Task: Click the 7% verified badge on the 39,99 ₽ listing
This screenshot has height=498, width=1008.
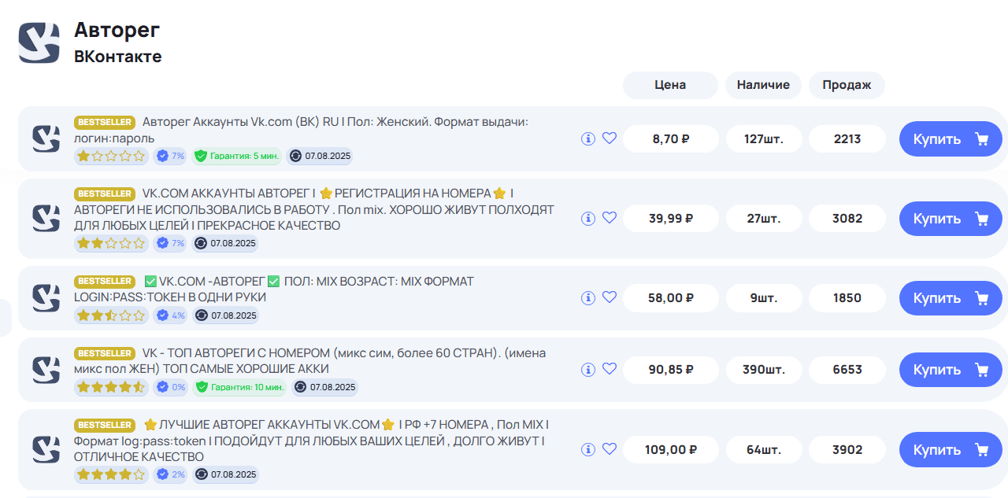Action: 170,243
